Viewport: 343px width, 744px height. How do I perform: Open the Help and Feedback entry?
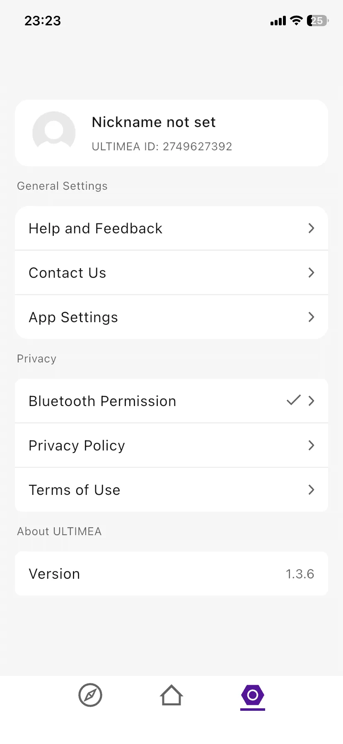95,228
